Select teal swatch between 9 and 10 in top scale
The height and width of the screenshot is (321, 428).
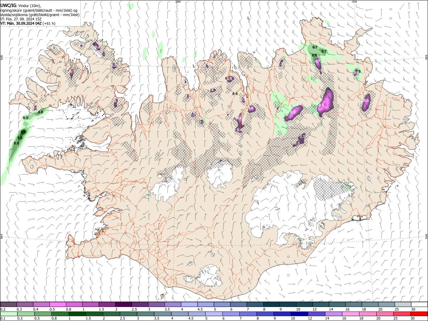tap(288, 304)
